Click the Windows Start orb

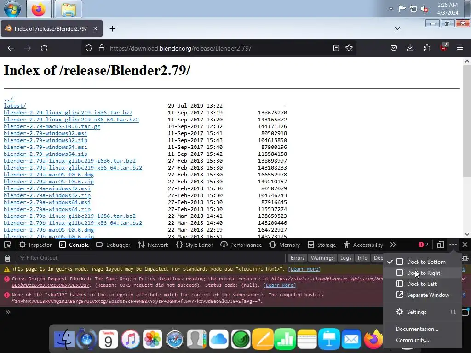coord(12,9)
